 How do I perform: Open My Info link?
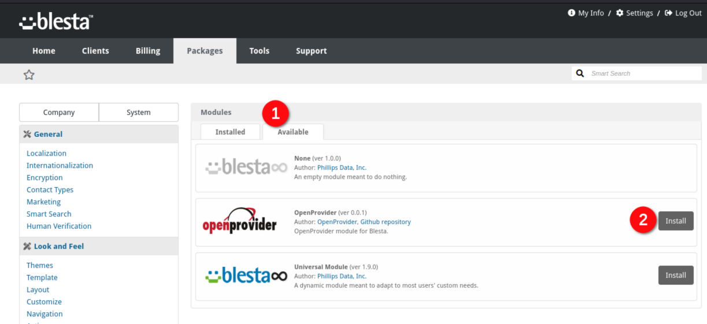pos(591,13)
